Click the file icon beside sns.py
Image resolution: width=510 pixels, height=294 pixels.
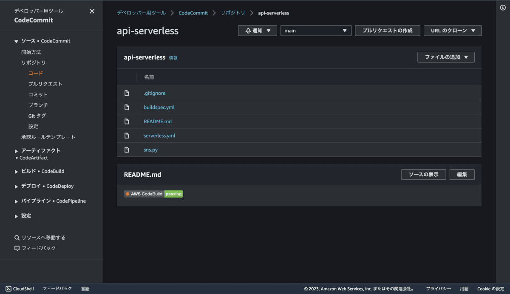point(127,150)
